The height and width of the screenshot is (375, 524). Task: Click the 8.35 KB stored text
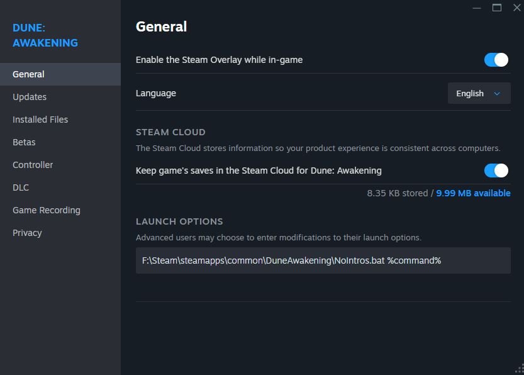[x=398, y=193]
